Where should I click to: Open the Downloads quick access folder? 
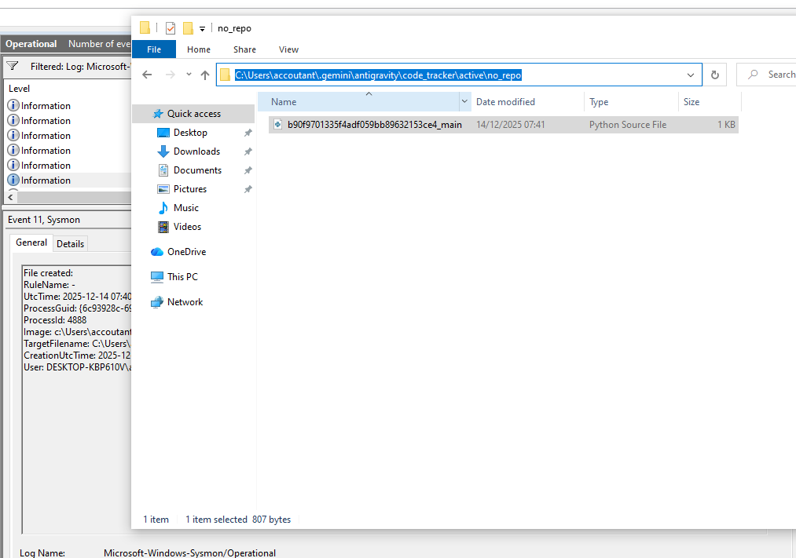[x=196, y=151]
